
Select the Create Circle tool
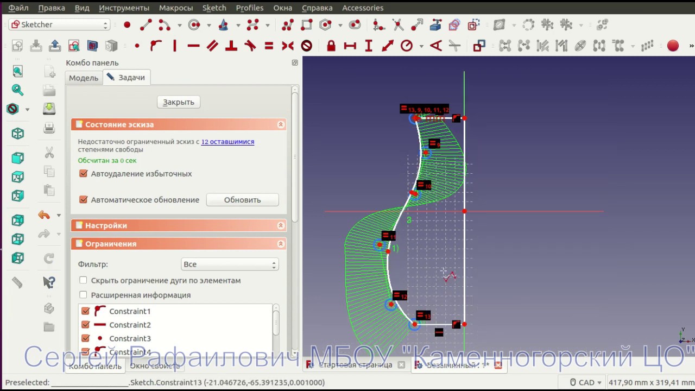click(x=194, y=25)
